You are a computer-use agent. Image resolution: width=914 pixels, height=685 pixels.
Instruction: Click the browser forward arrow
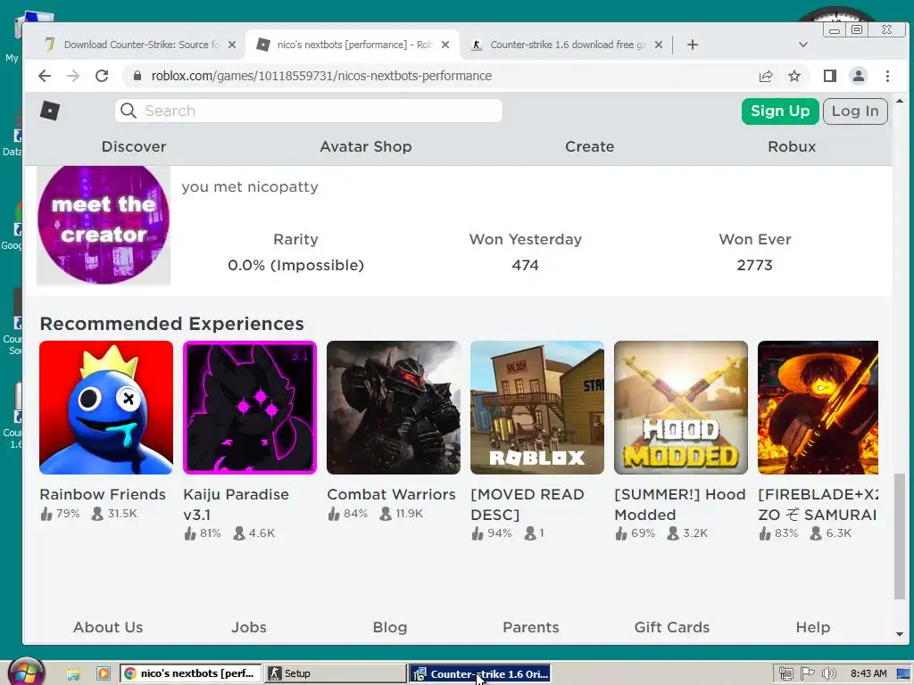73,76
